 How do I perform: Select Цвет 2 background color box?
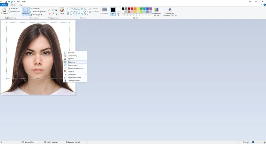click(x=119, y=12)
